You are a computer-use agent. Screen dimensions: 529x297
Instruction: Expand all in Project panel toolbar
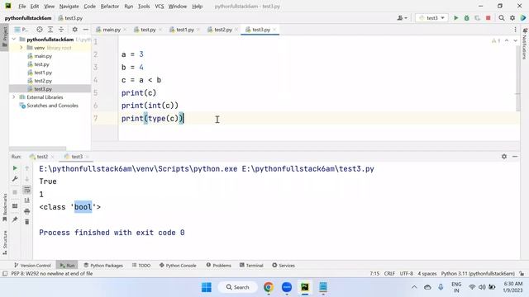pyautogui.click(x=50, y=30)
